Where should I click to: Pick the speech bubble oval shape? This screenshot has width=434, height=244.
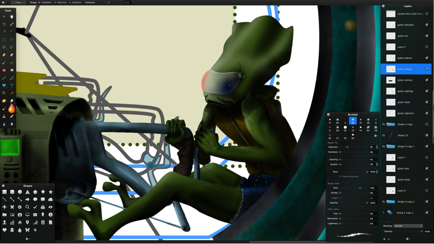pos(35,200)
